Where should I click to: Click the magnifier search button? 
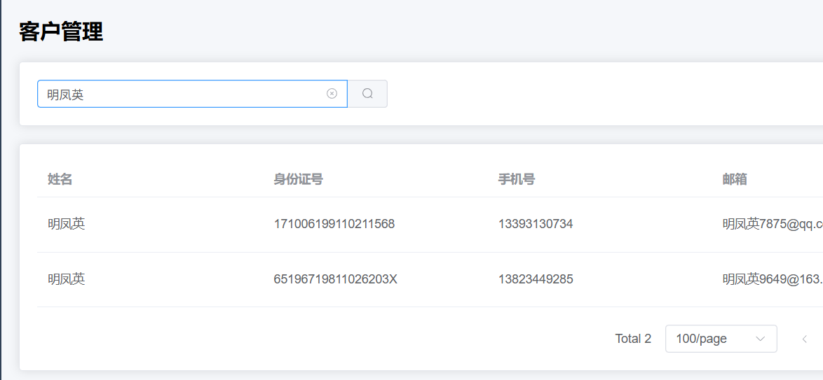pos(367,94)
